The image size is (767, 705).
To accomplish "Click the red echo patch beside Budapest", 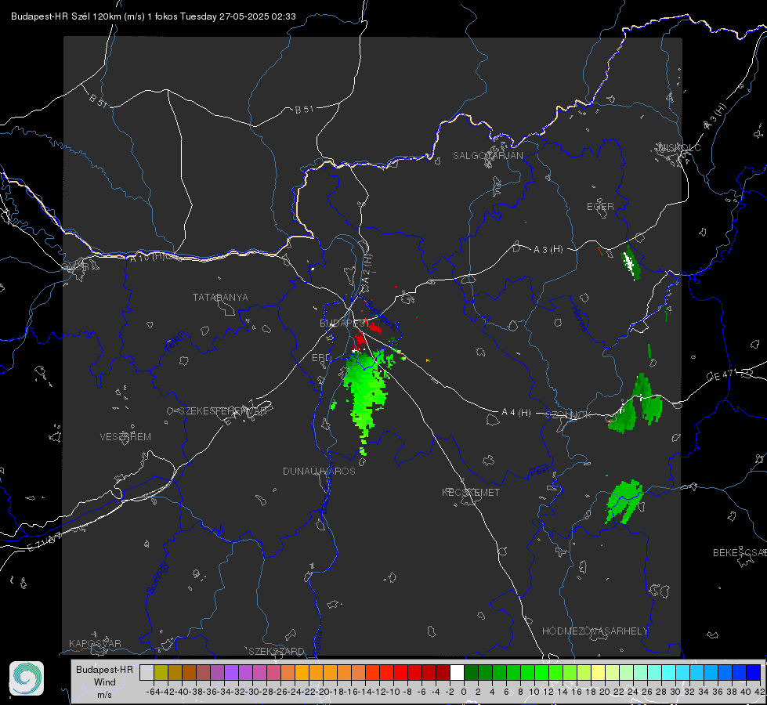I will click(374, 327).
